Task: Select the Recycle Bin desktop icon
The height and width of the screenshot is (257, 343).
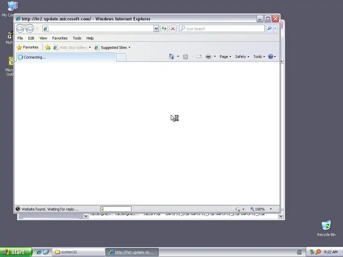Action: pyautogui.click(x=326, y=229)
